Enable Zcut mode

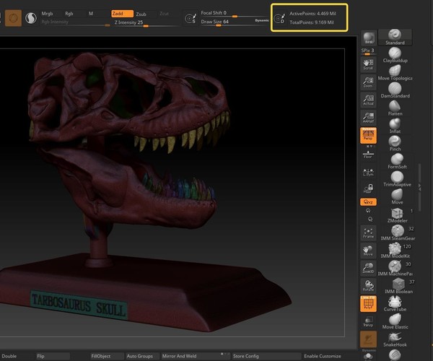point(164,14)
